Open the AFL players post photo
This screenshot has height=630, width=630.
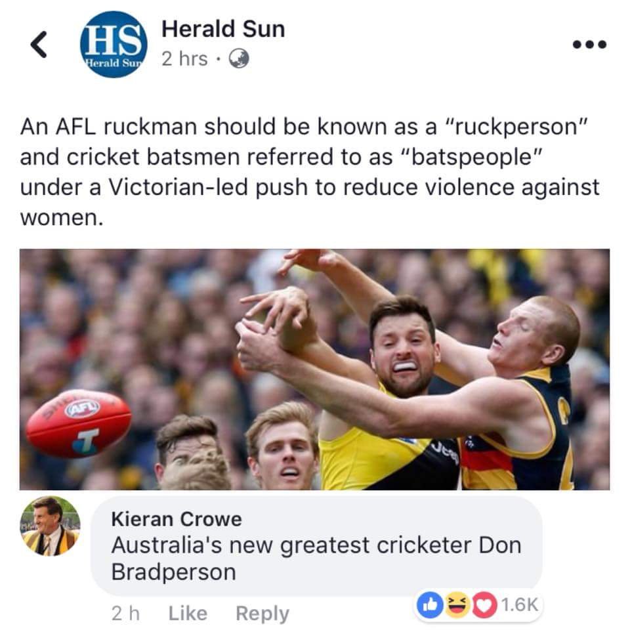[314, 369]
